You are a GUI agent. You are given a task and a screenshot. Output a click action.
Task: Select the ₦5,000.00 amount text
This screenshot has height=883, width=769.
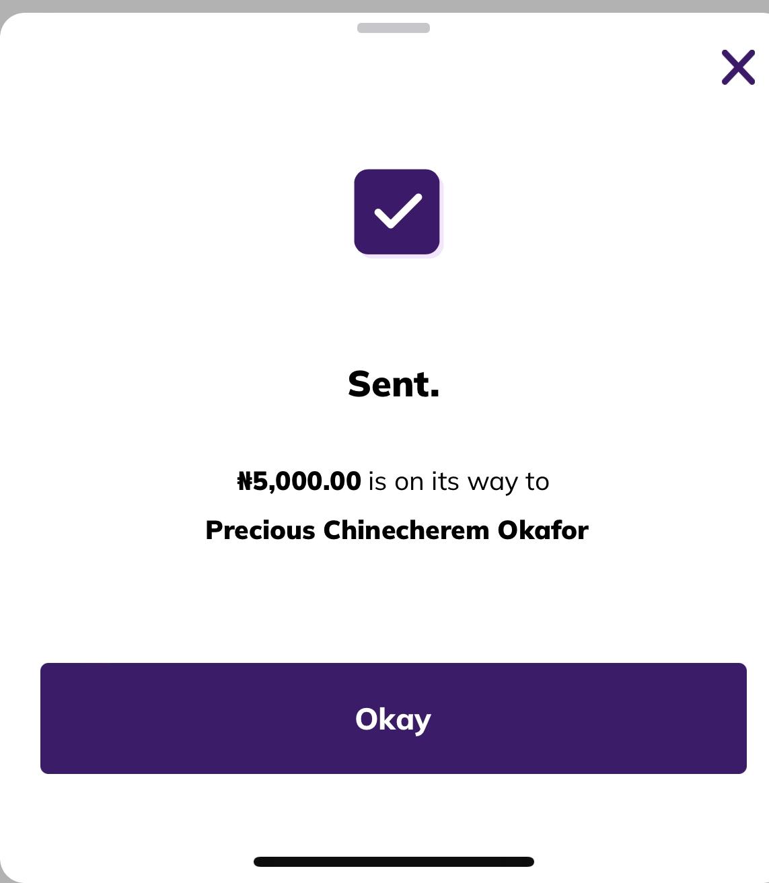pyautogui.click(x=300, y=482)
